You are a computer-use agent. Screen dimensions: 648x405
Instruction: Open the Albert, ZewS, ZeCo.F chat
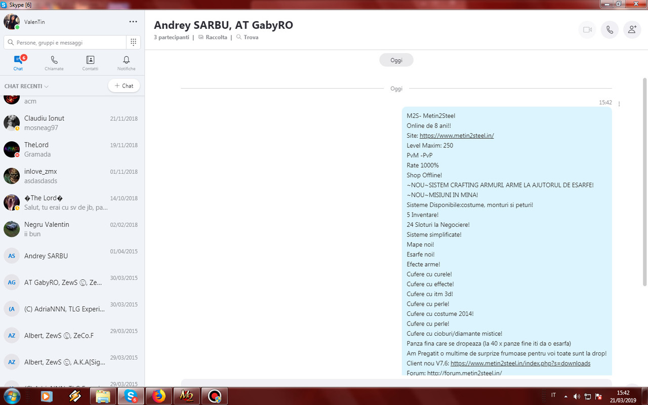72,335
